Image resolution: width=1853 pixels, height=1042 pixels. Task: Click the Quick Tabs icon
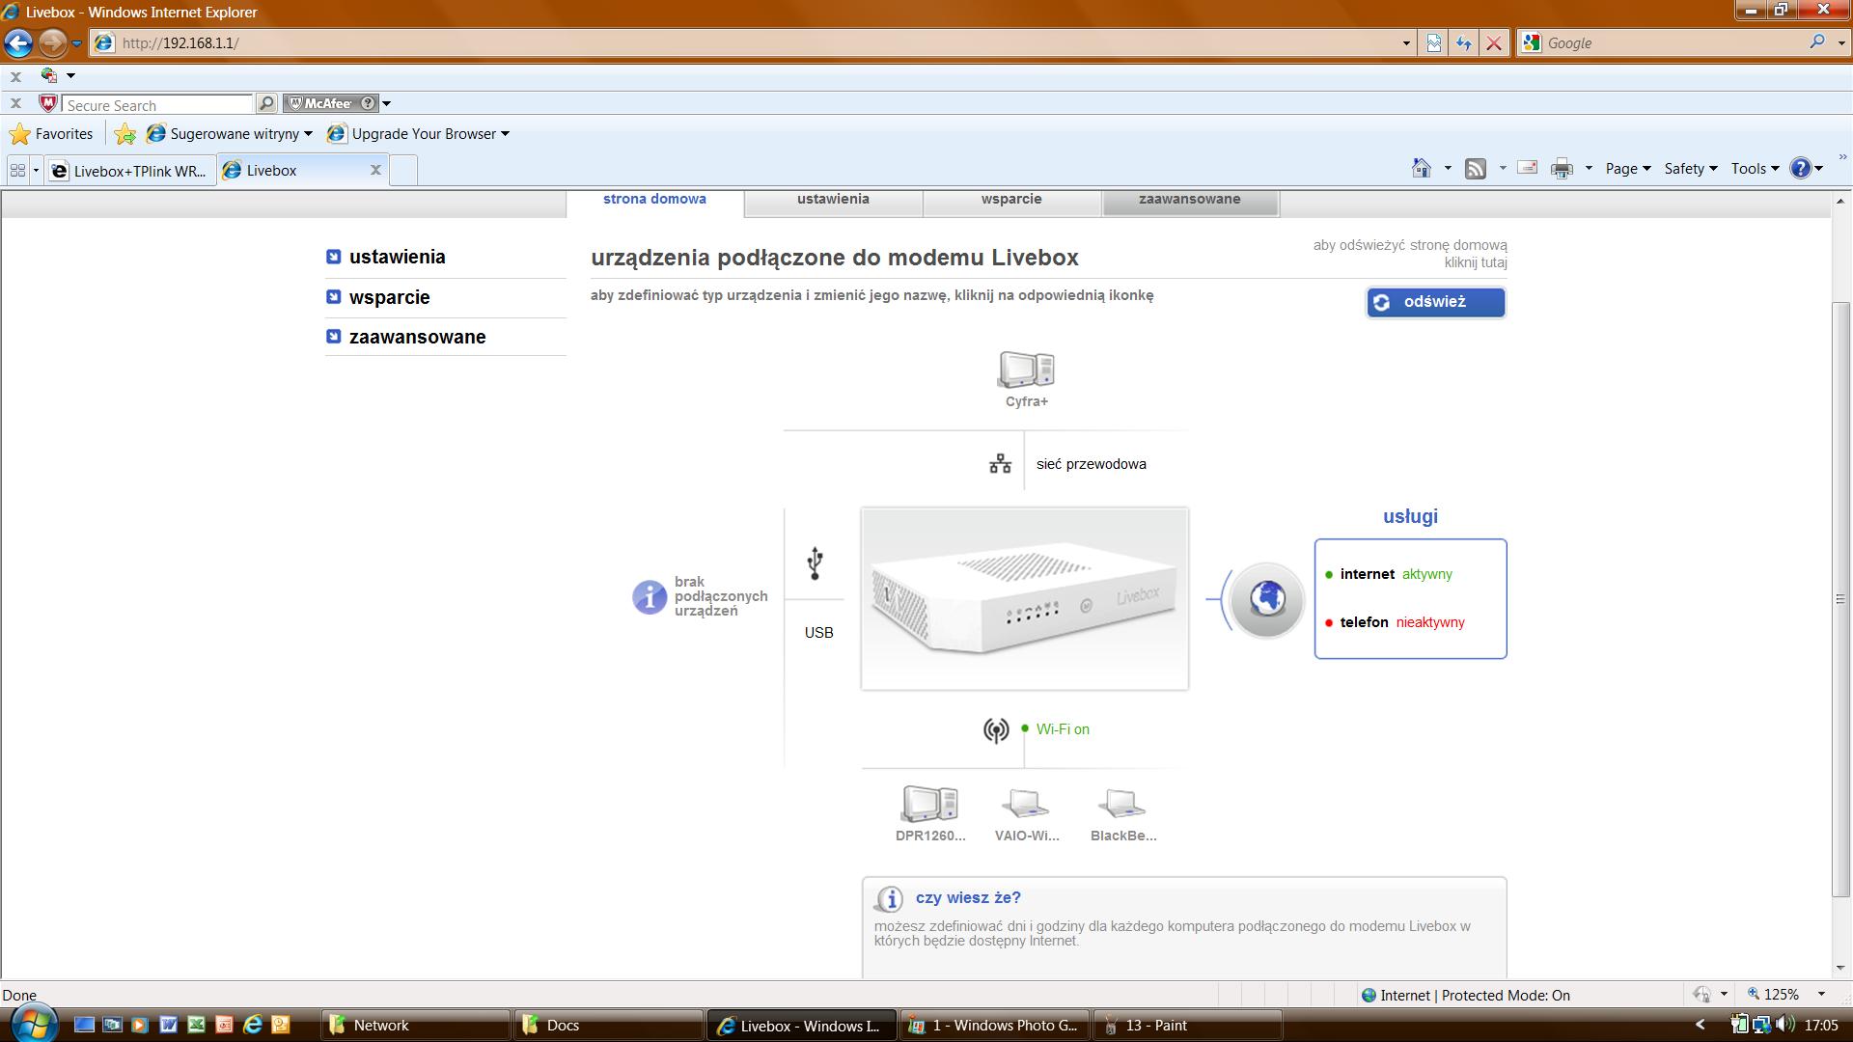[x=17, y=171]
